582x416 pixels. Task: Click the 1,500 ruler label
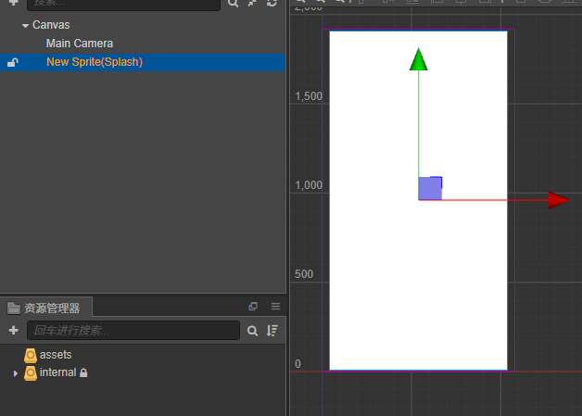pos(309,96)
